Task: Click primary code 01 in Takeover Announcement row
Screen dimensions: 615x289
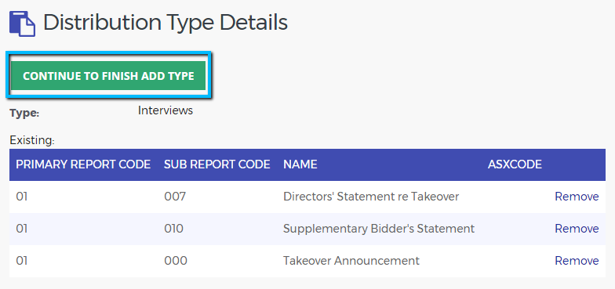Action: coord(22,260)
